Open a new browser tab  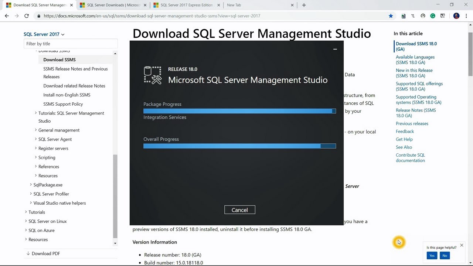pyautogui.click(x=304, y=5)
